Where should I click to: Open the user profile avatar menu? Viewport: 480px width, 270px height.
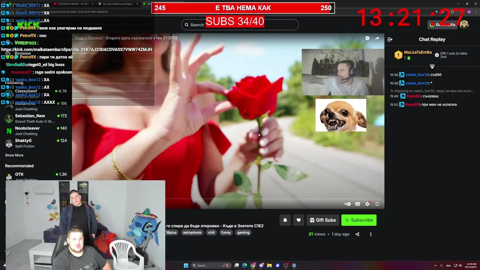(x=464, y=25)
